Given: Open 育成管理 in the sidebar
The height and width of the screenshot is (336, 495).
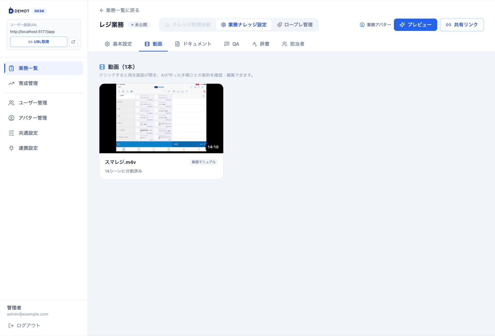Looking at the screenshot, I should (x=44, y=83).
